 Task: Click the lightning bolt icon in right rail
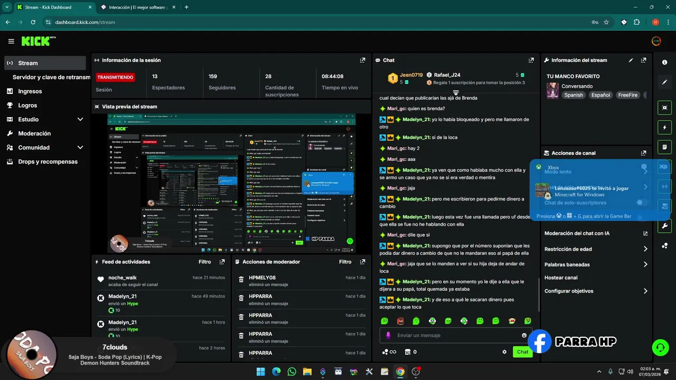click(664, 127)
